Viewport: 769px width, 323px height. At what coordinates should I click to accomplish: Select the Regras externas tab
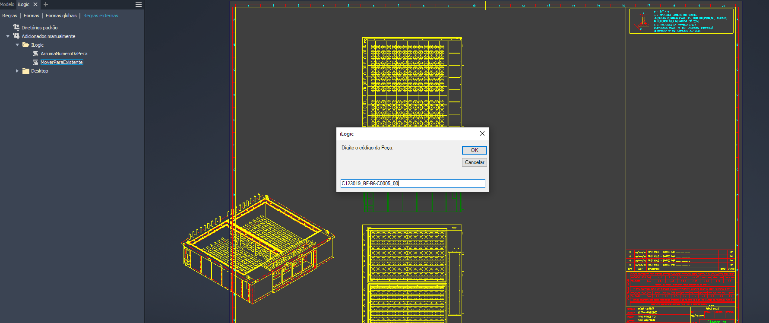(x=101, y=16)
